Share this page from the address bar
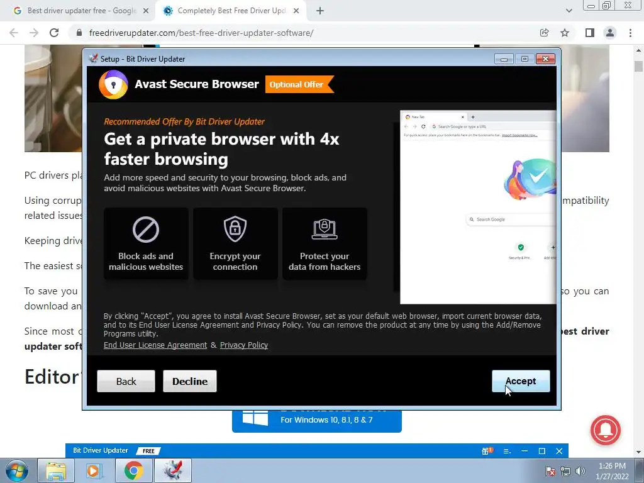The image size is (644, 483). (x=544, y=33)
